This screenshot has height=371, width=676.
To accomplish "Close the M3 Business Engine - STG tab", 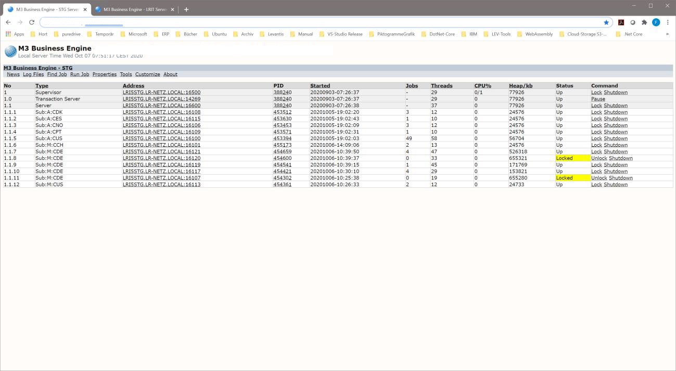I will click(x=85, y=9).
